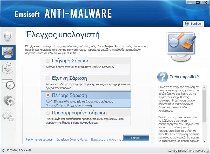Image resolution: width=210 pixels, height=154 pixels.
Task: Click the Έλεγχος υπολογιστή page title
Action: pyautogui.click(x=62, y=35)
